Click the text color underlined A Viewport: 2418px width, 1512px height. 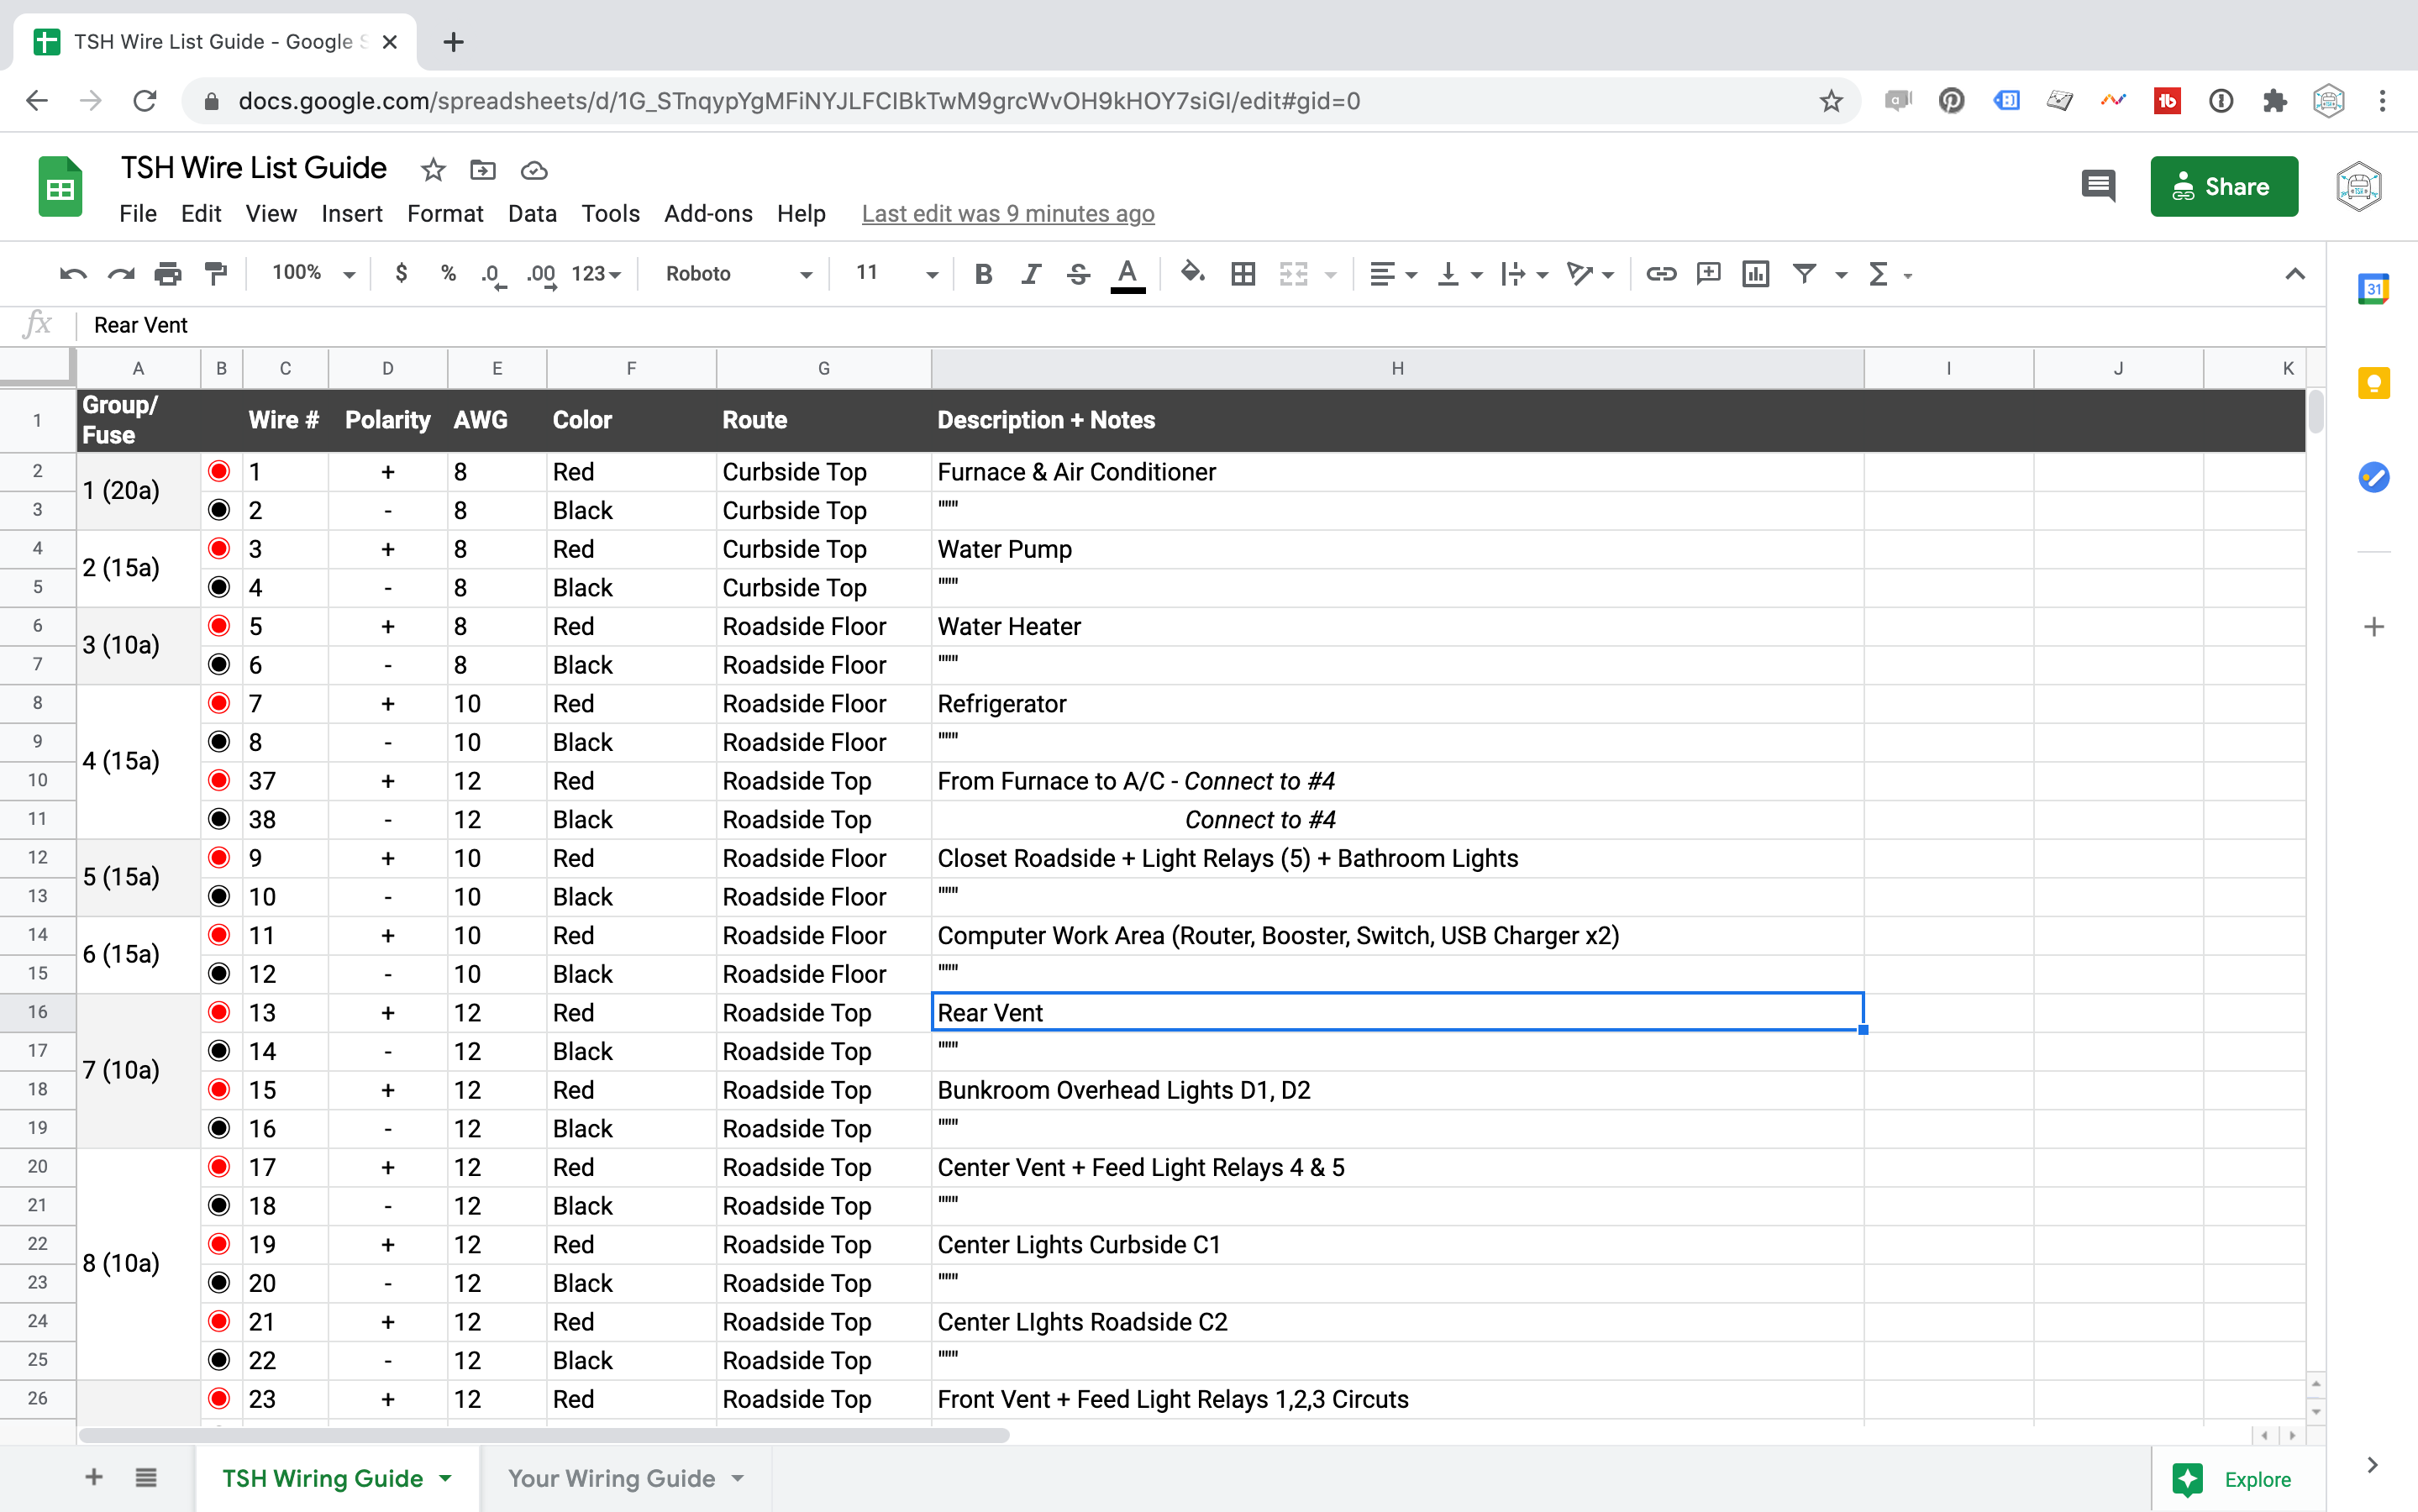coord(1127,273)
